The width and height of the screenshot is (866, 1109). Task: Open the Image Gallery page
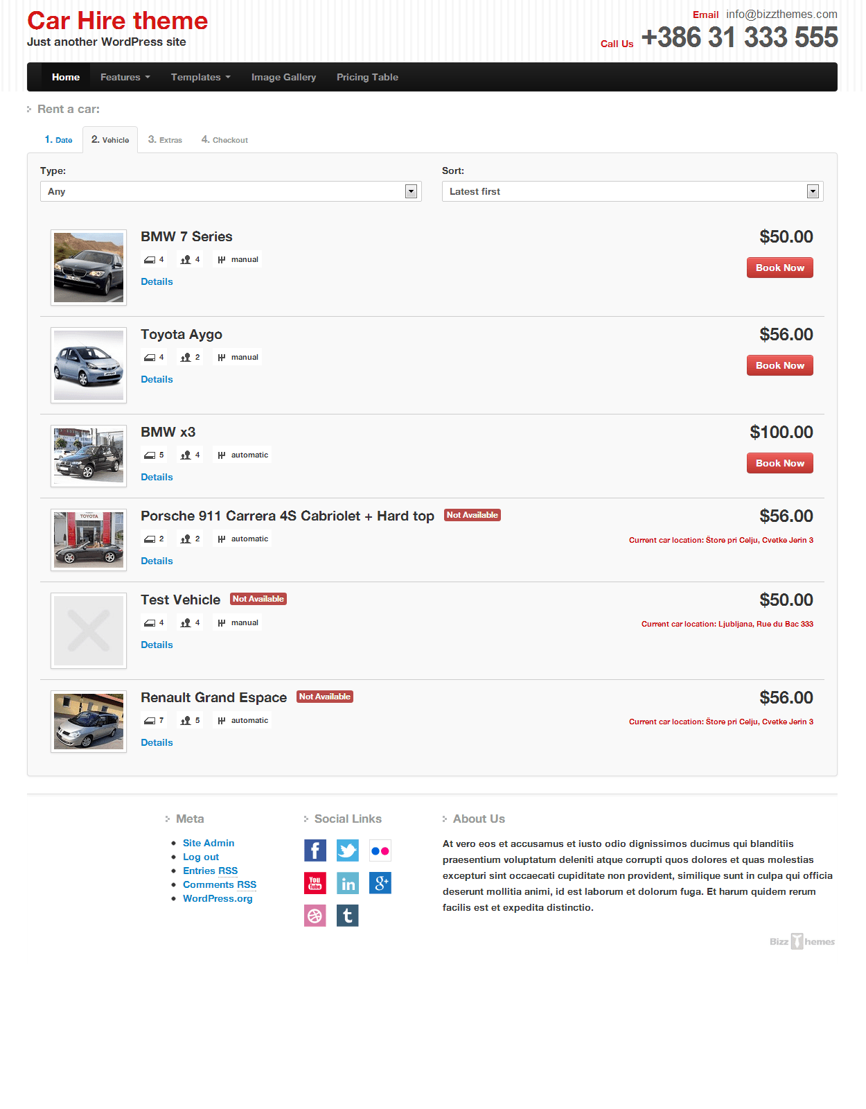[x=283, y=77]
